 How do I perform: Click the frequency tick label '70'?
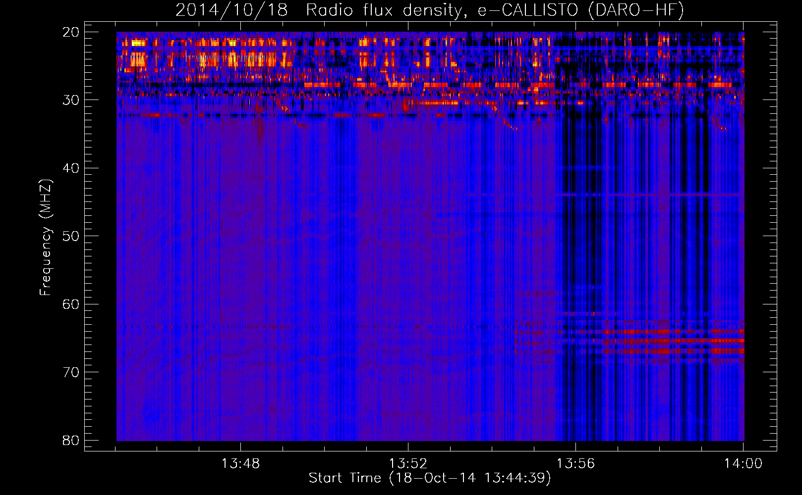tap(71, 372)
